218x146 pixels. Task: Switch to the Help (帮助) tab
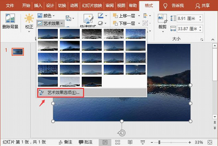click(x=133, y=5)
